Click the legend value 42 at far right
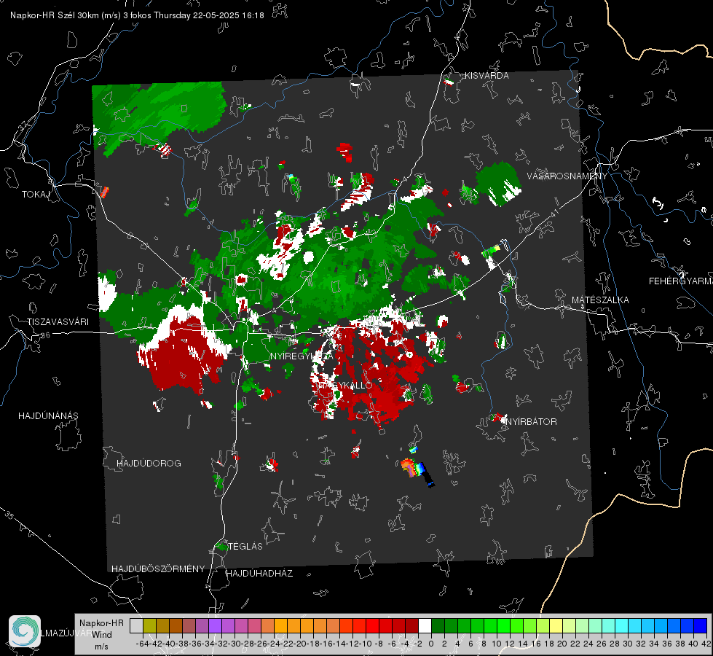The image size is (713, 656). tap(706, 644)
